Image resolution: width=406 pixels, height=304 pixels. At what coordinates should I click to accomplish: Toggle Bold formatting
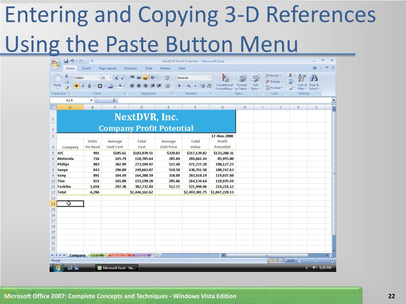(x=77, y=86)
